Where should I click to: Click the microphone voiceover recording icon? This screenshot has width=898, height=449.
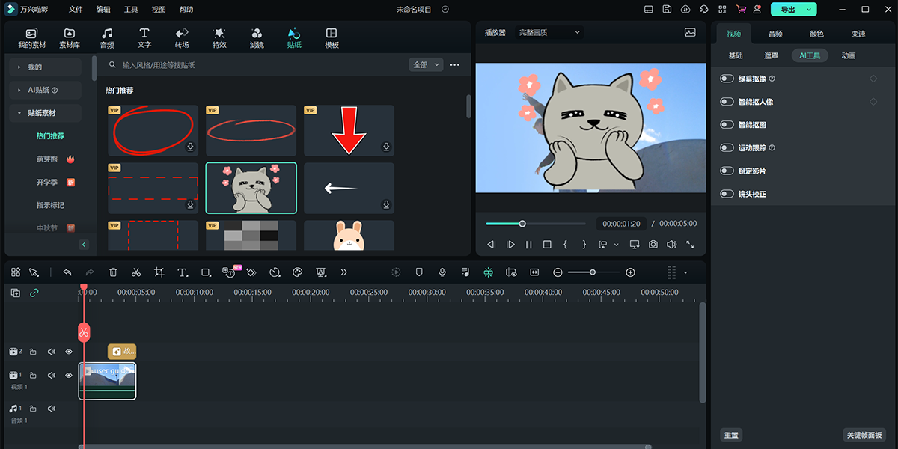pos(442,272)
